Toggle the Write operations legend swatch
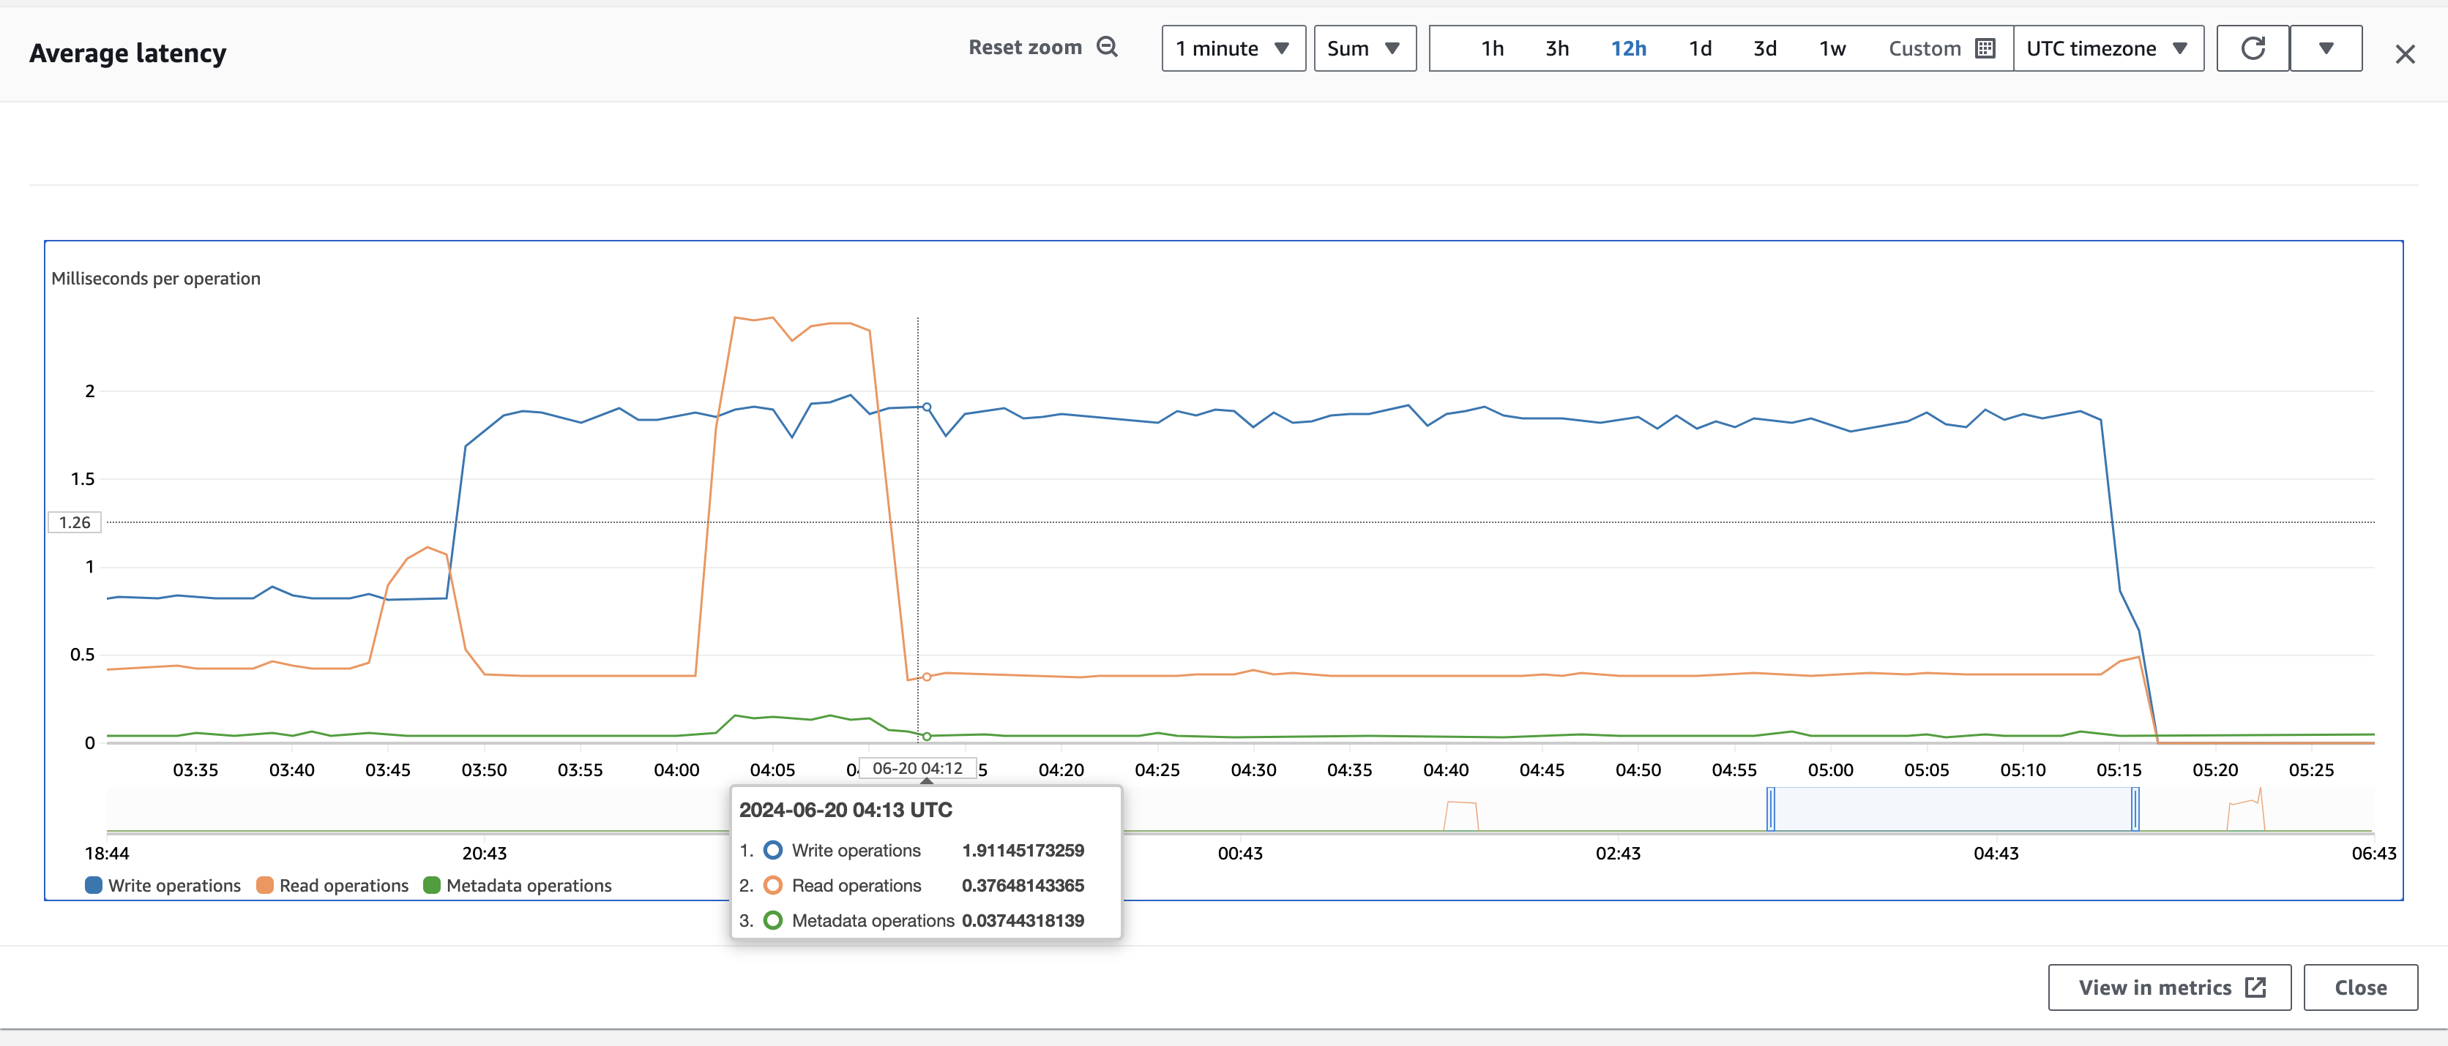This screenshot has width=2448, height=1046. click(x=93, y=884)
